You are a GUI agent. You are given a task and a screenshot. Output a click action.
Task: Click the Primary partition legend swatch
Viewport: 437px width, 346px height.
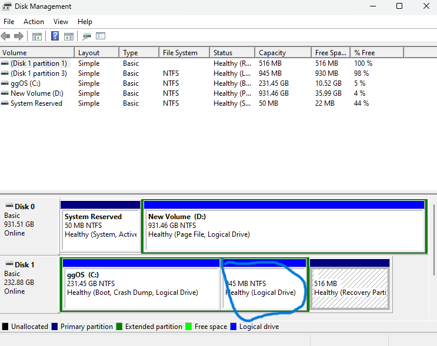(x=54, y=326)
